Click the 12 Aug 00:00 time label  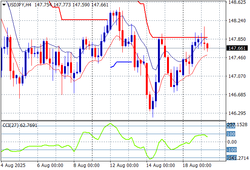point(124,165)
